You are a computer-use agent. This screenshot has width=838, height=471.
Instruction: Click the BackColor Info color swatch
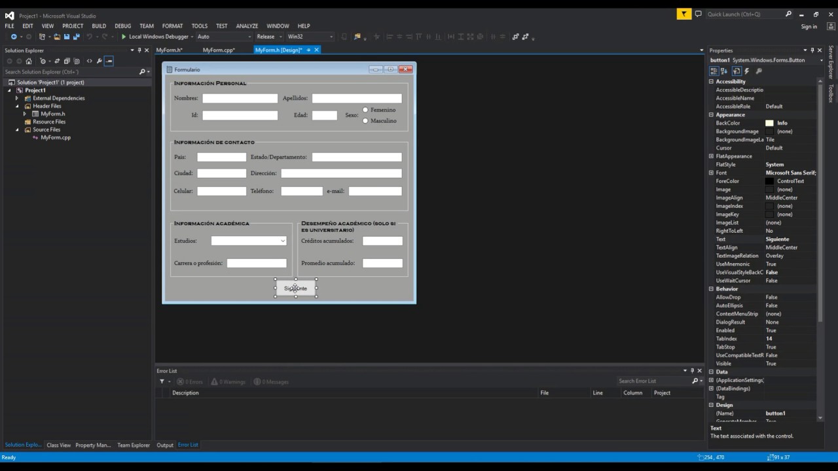[769, 123]
